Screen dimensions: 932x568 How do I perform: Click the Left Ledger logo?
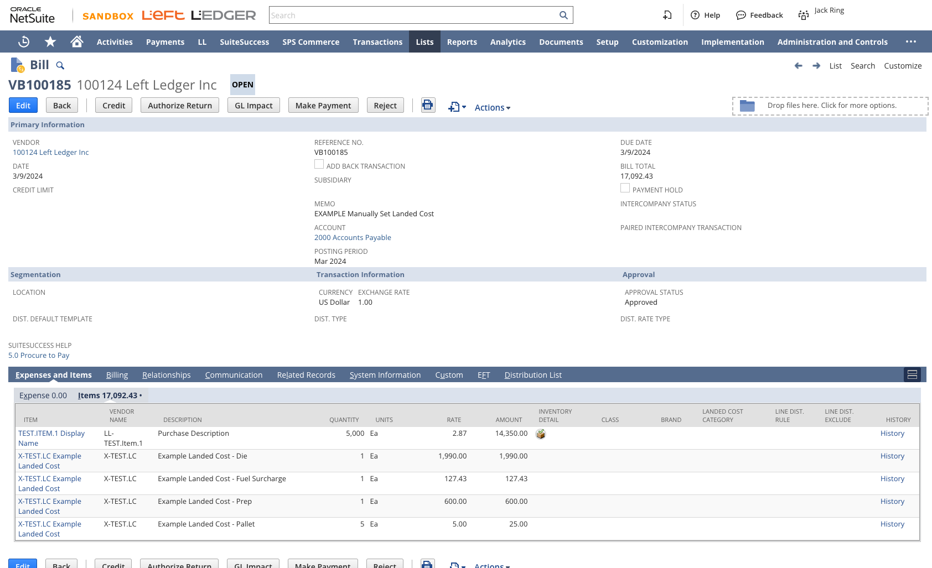coord(199,15)
